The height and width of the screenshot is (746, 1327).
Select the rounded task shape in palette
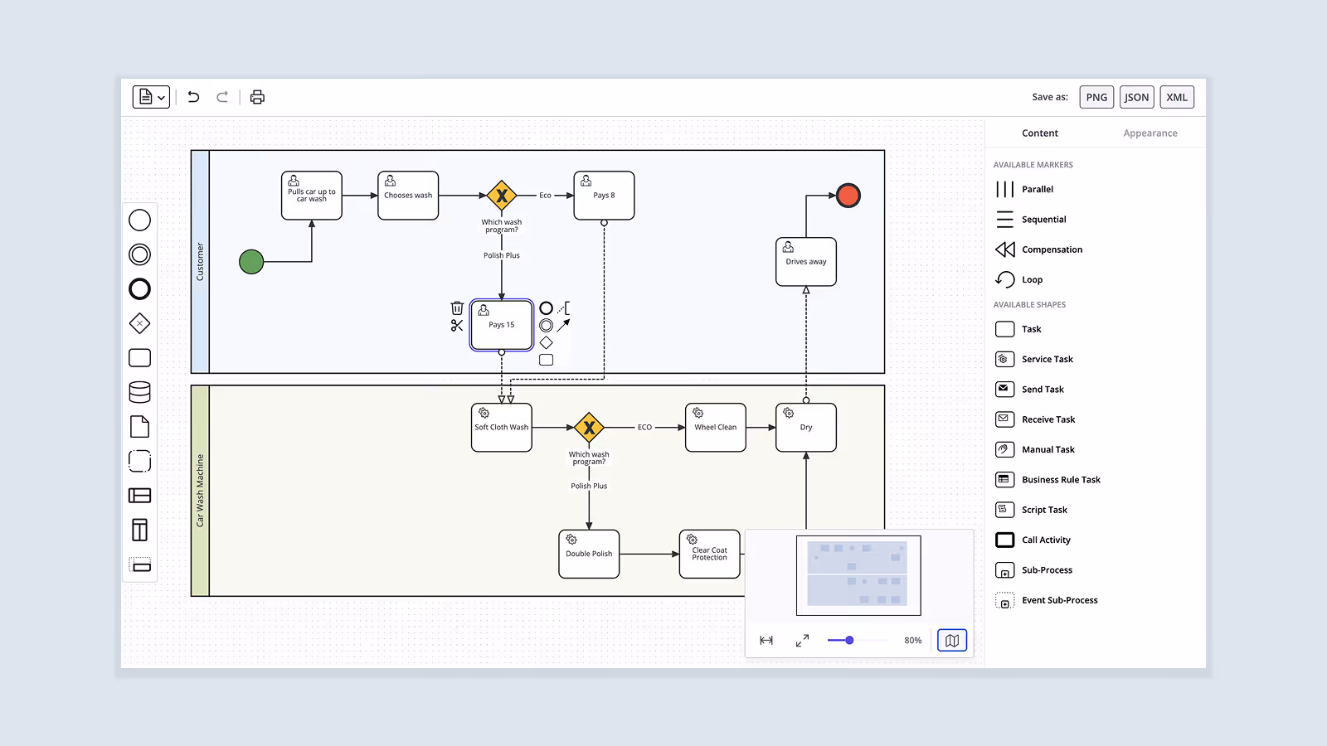coord(140,357)
